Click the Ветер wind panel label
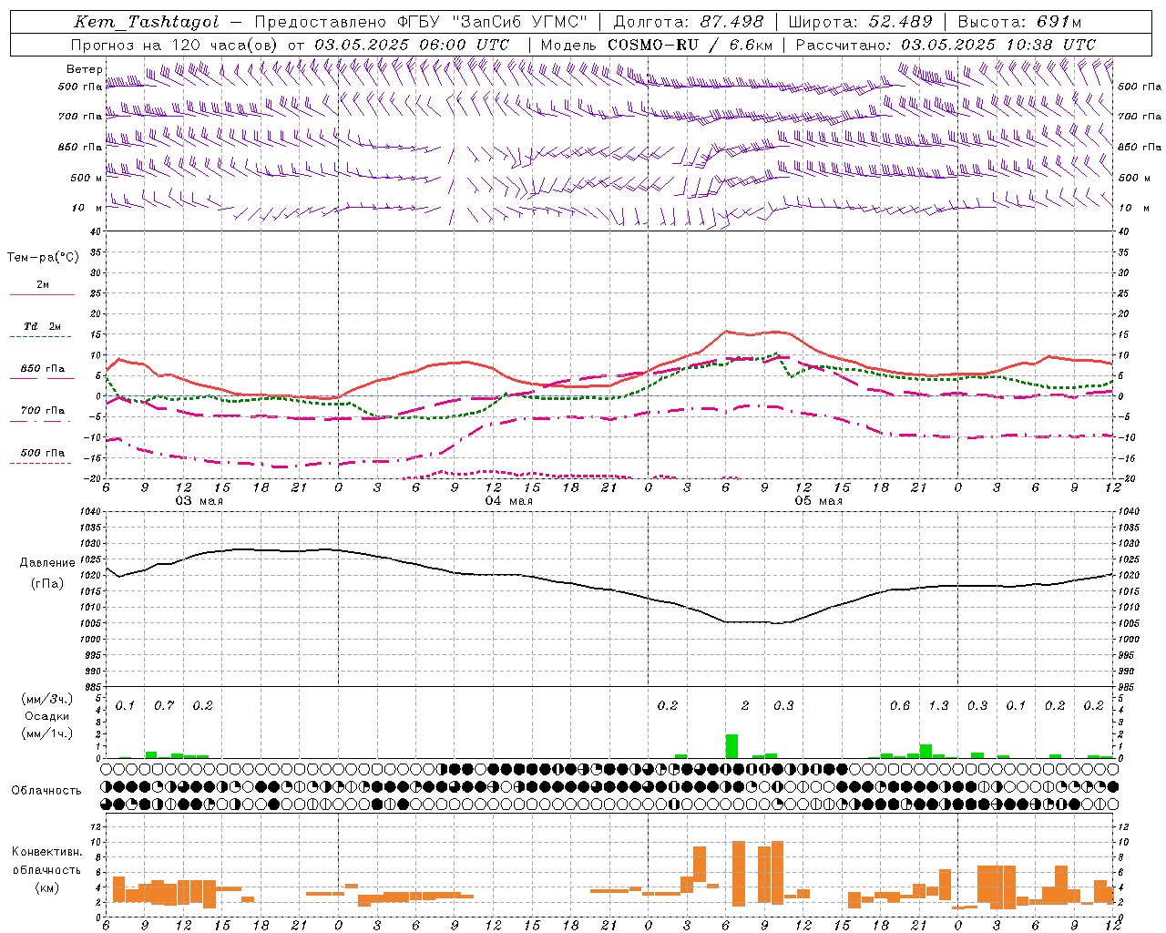The width and height of the screenshot is (1166, 933). [x=84, y=68]
